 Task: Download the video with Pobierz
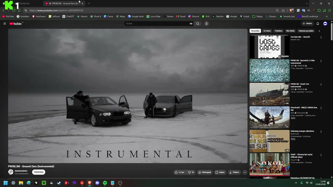[234, 172]
